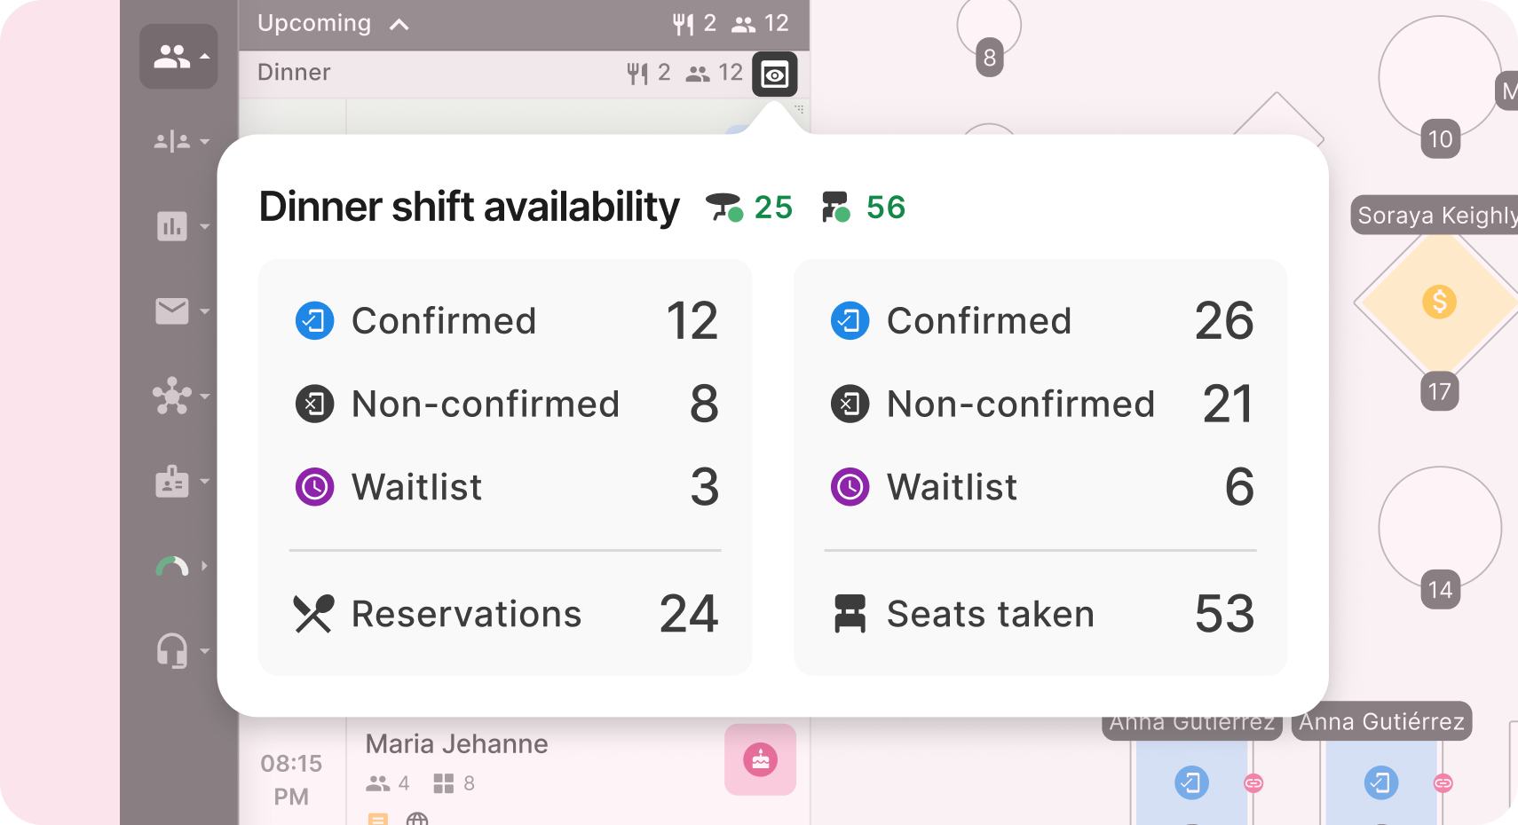Click the link icon on Anna Gutiérrez's reservation
Image resolution: width=1518 pixels, height=825 pixels.
[1253, 782]
